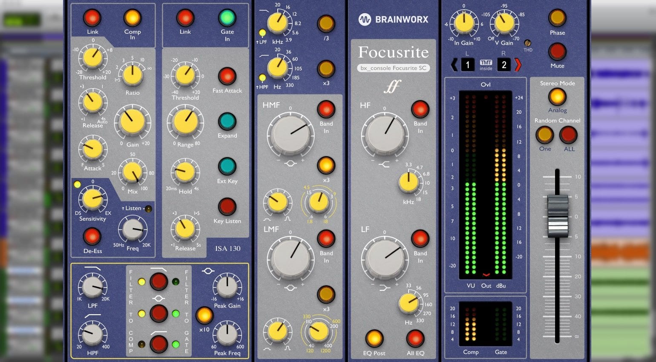Enable the De-Ess button
This screenshot has height=362, width=656.
click(92, 236)
